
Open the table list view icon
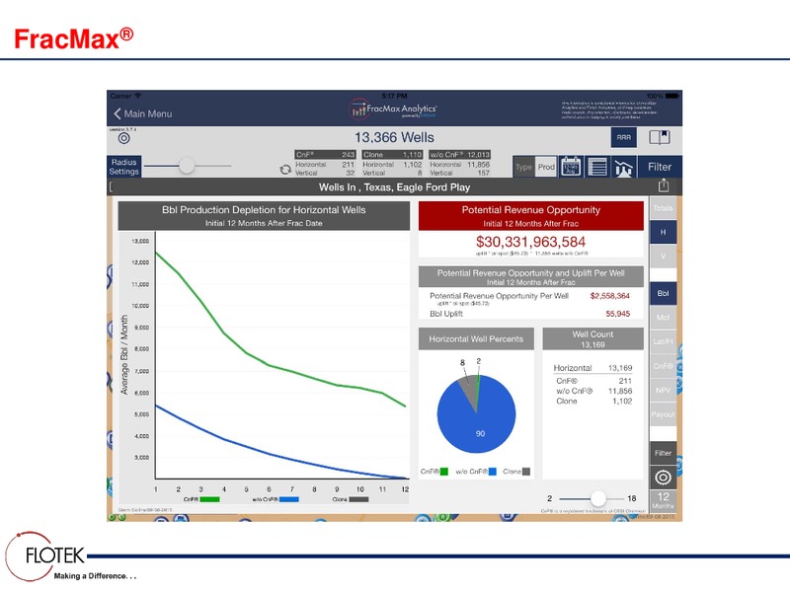tap(597, 167)
